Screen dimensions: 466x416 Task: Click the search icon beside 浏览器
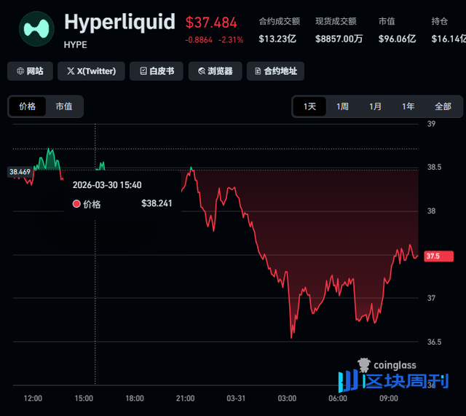202,71
